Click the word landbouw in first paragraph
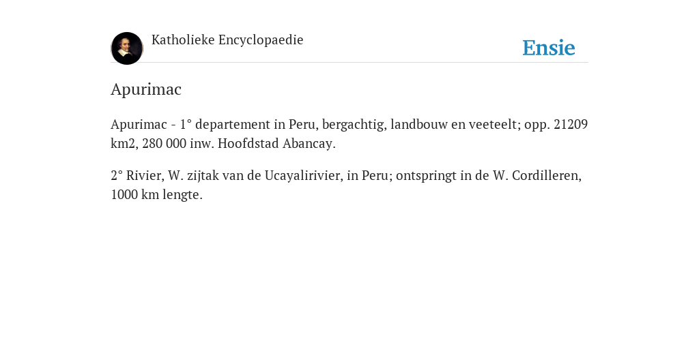The height and width of the screenshot is (349, 699). (x=419, y=124)
